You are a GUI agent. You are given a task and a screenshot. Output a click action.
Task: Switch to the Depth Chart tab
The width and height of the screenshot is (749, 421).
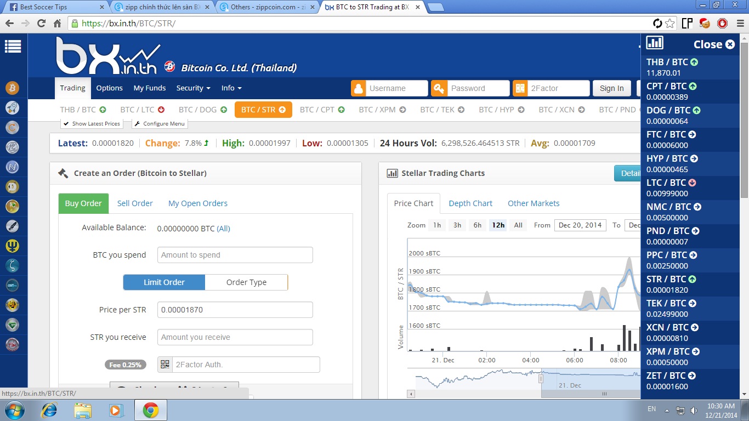click(x=470, y=203)
